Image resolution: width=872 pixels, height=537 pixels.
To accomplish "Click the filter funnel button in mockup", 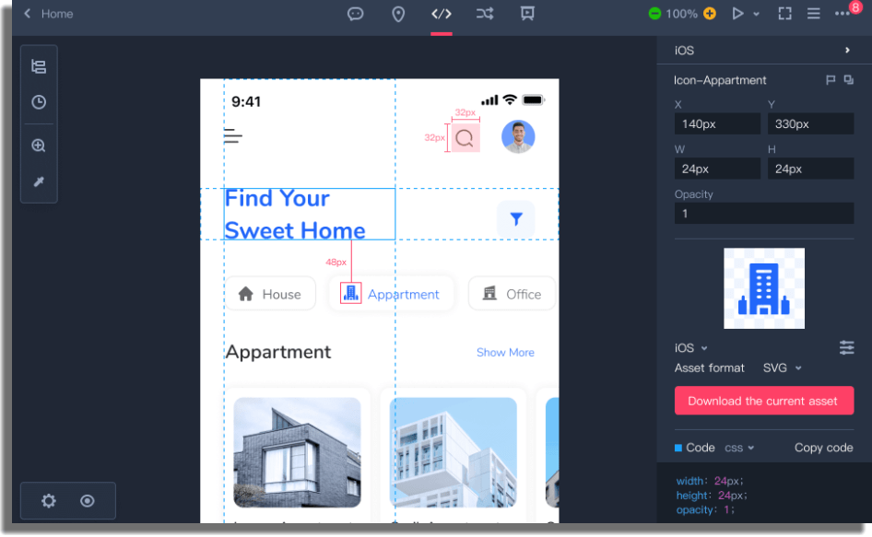I will (516, 218).
